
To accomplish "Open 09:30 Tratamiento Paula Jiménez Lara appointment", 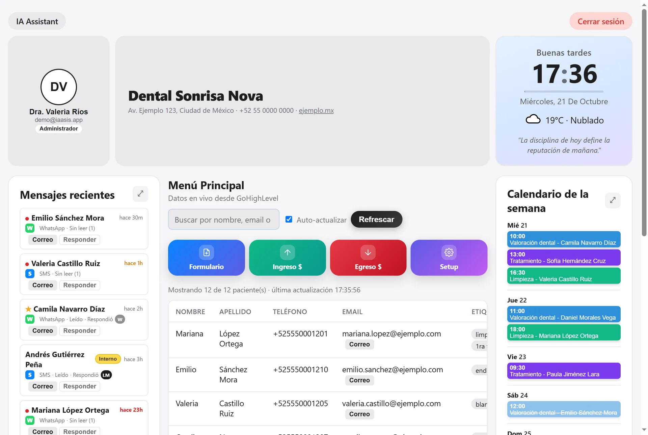I will coord(564,371).
